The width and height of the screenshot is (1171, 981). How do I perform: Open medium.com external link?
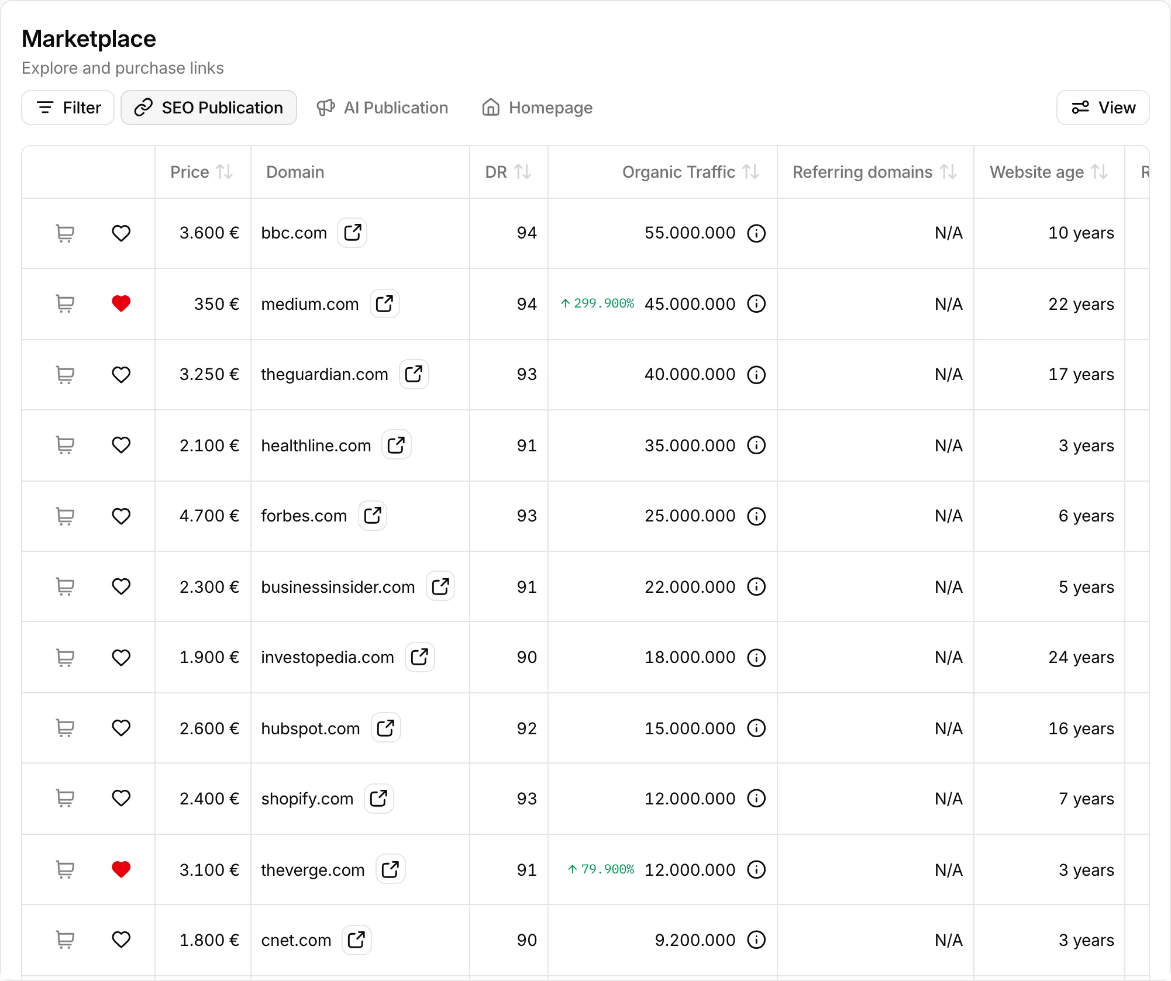(x=384, y=304)
